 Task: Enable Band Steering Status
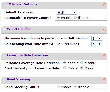(58, 87)
